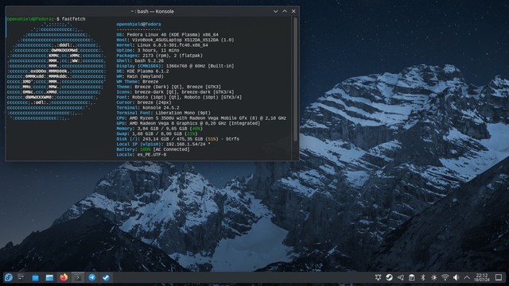509x286 pixels.
Task: Click the 'Font: Roboto (10pt)' line
Action: (x=179, y=97)
